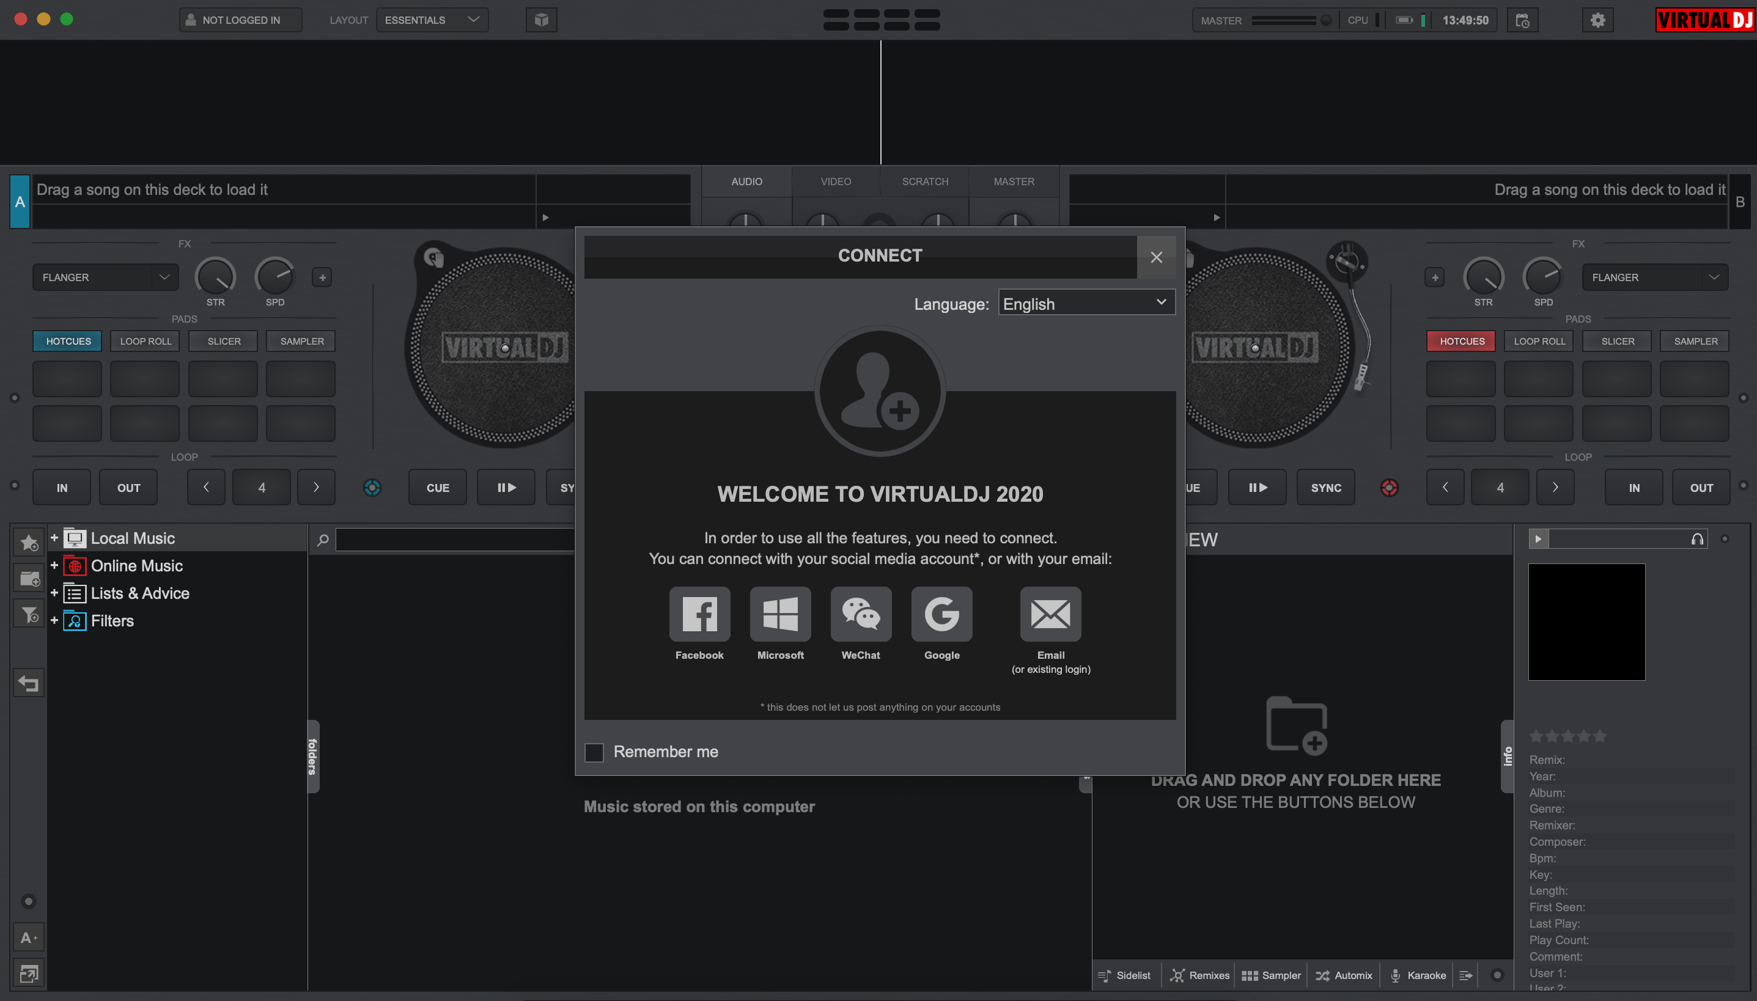Select right deck Hotcues pad mode
Image resolution: width=1757 pixels, height=1001 pixels.
click(x=1461, y=341)
